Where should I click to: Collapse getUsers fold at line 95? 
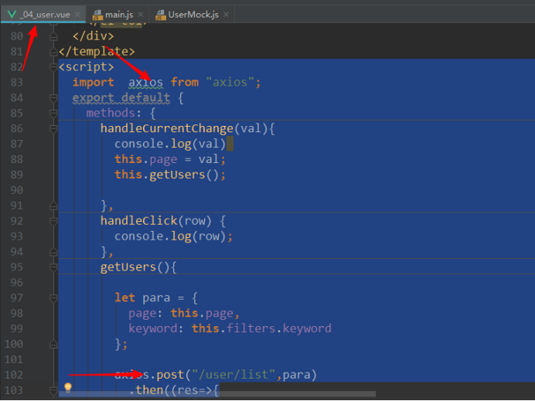tap(53, 267)
